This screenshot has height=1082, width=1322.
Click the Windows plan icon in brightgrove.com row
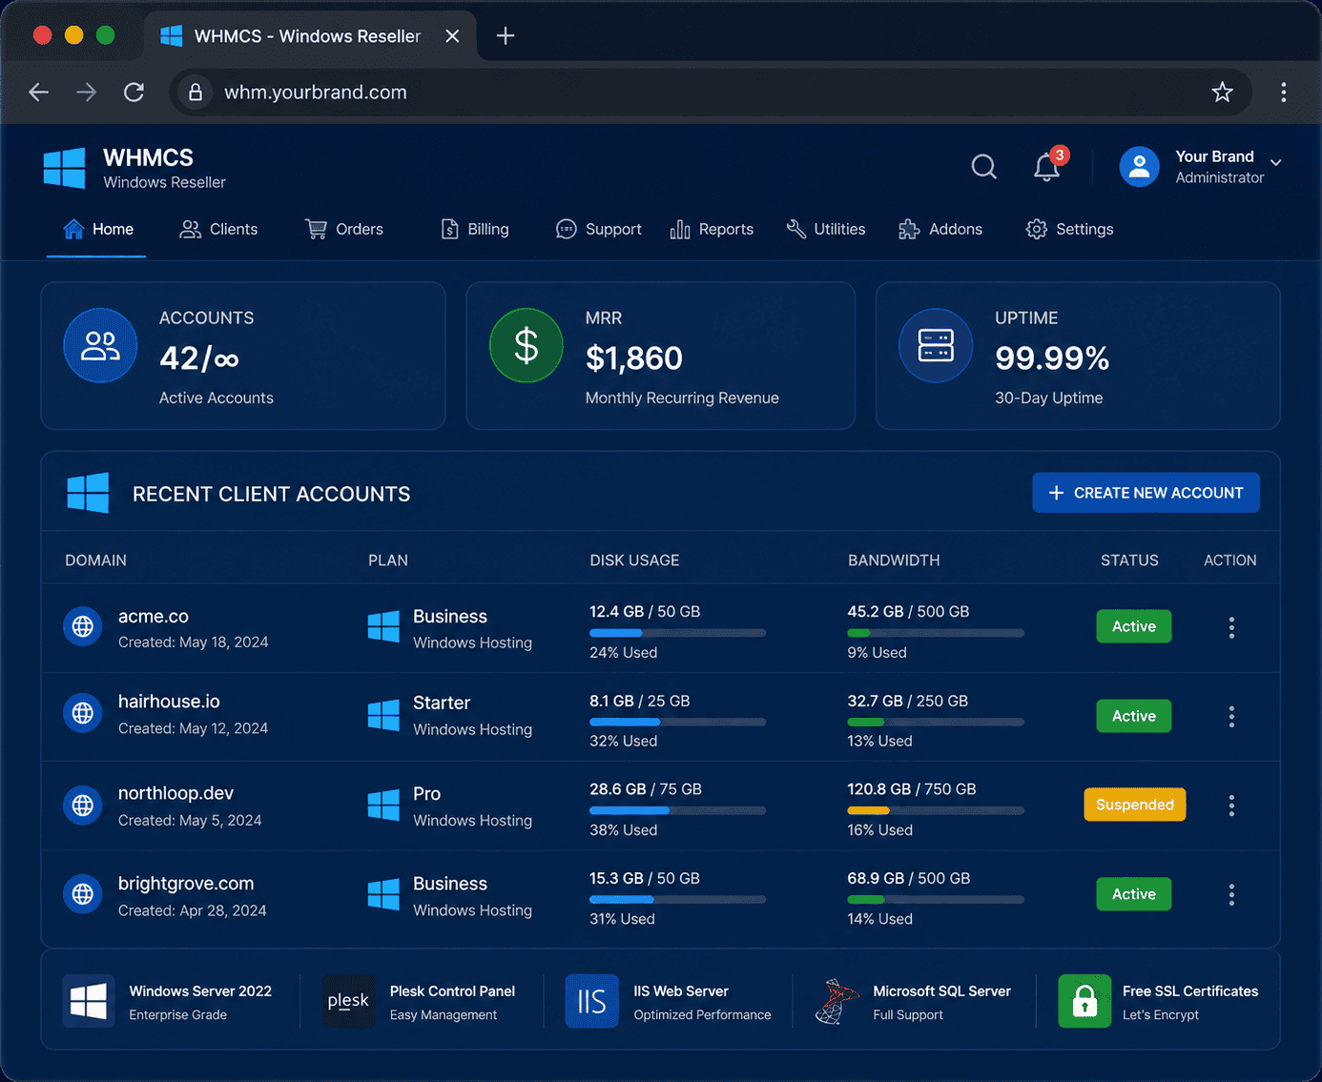(383, 895)
